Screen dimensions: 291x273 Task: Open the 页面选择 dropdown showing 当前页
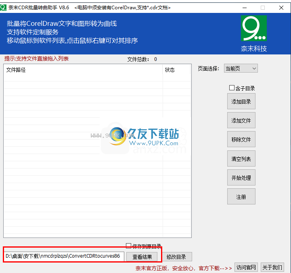(x=241, y=69)
